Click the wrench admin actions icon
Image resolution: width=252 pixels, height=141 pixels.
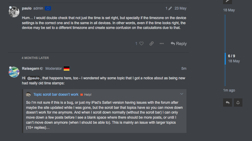227,1
